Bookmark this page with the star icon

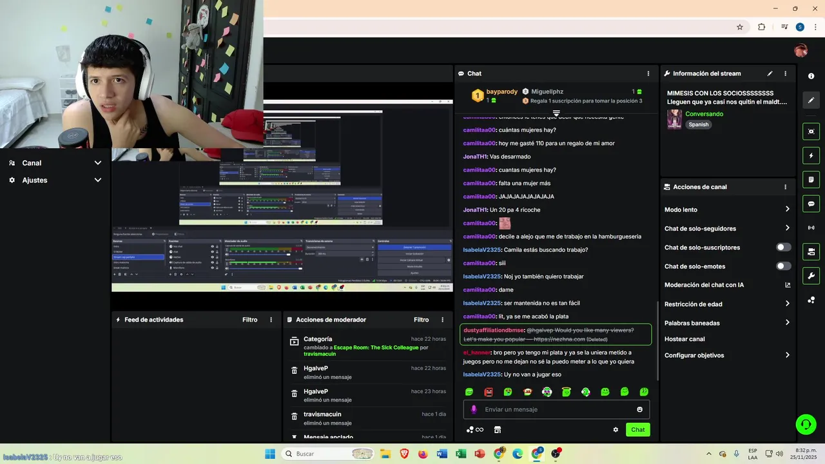click(740, 27)
